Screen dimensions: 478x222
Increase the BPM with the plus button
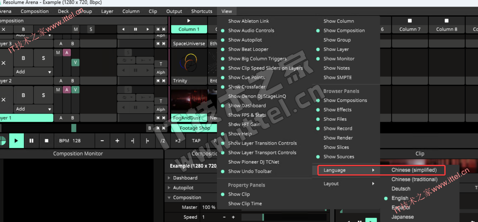point(117,141)
